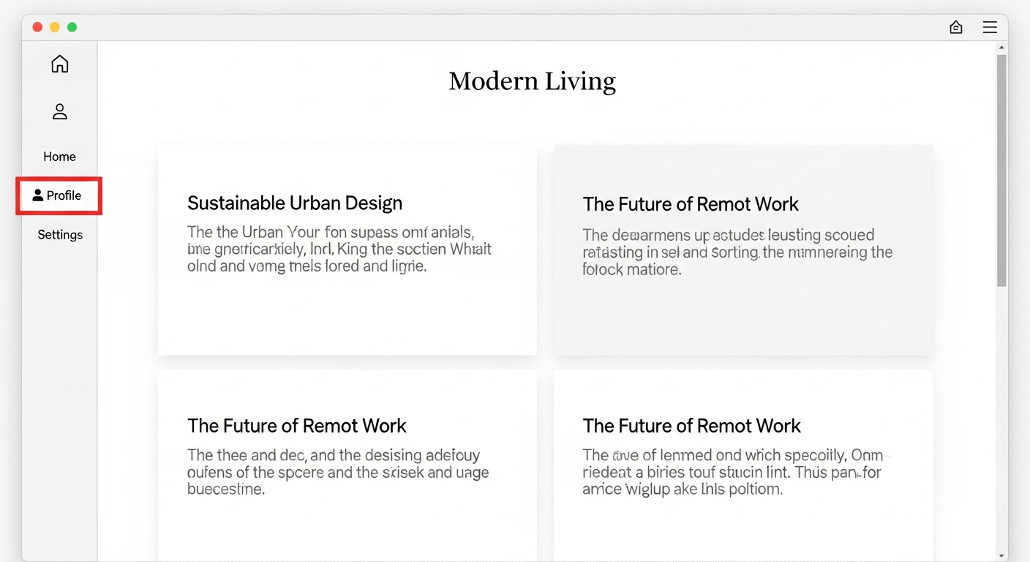
Task: Click the Sustainable Urban Design description paragraph
Action: 339,250
